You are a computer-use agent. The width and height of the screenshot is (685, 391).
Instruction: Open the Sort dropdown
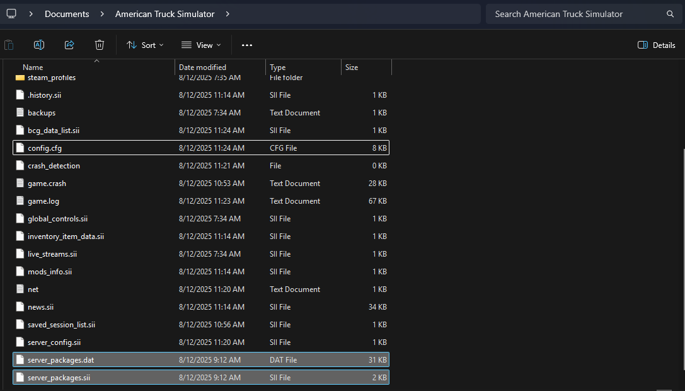click(145, 45)
